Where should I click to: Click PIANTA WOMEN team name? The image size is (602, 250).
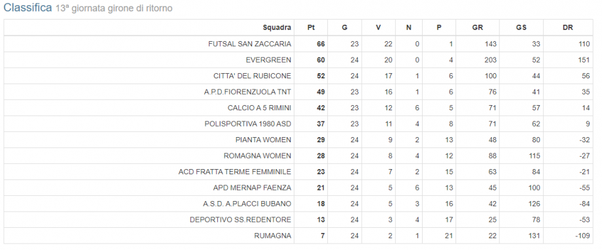(263, 140)
